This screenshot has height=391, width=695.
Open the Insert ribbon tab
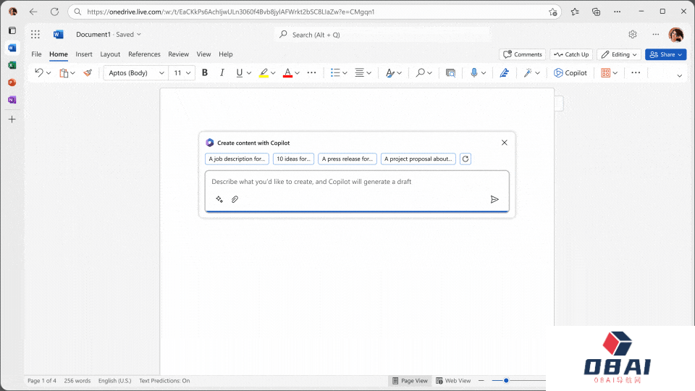point(84,54)
